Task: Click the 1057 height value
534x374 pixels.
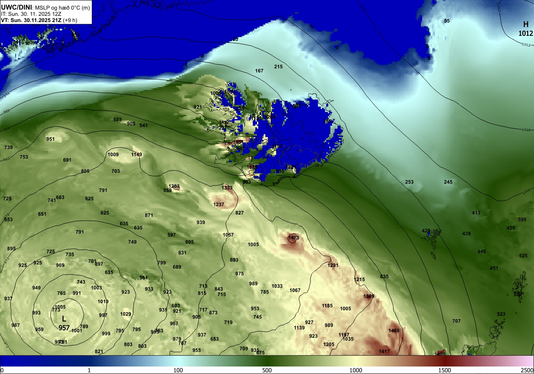Action: point(228,235)
